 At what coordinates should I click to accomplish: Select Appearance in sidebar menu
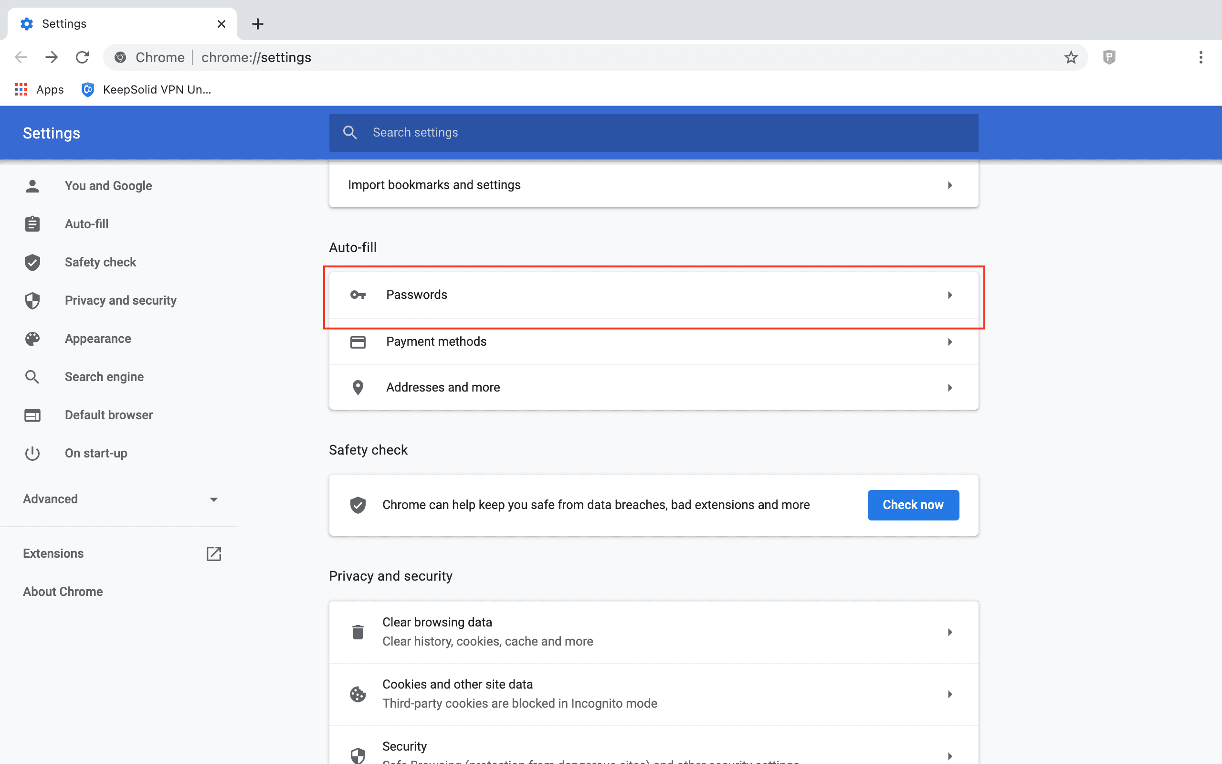pyautogui.click(x=98, y=339)
